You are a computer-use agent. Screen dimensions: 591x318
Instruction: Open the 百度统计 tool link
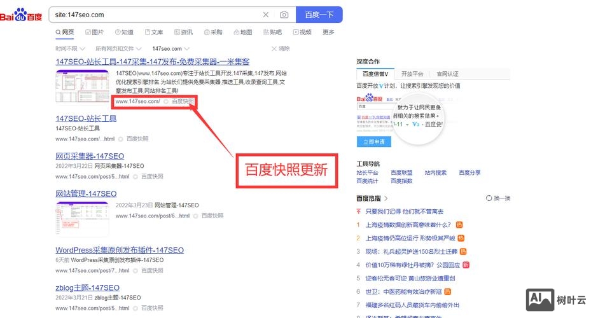367,181
